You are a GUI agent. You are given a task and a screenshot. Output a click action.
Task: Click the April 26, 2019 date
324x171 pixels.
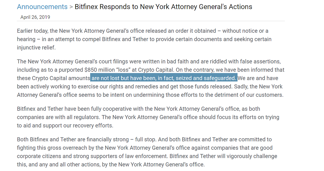tap(35, 17)
